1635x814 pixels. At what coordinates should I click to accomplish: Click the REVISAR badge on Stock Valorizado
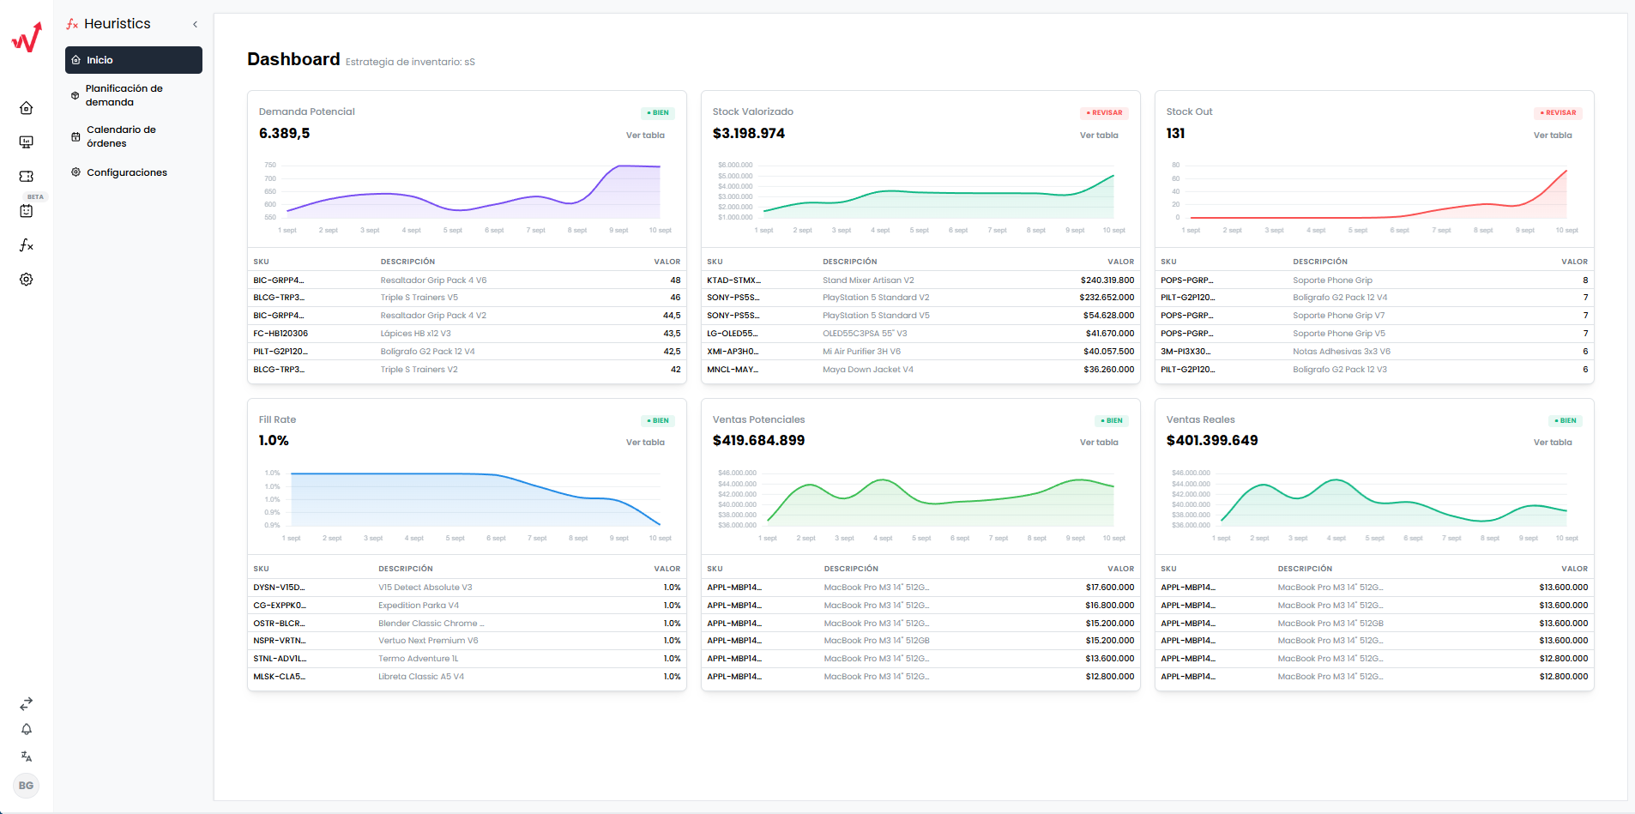pyautogui.click(x=1103, y=112)
